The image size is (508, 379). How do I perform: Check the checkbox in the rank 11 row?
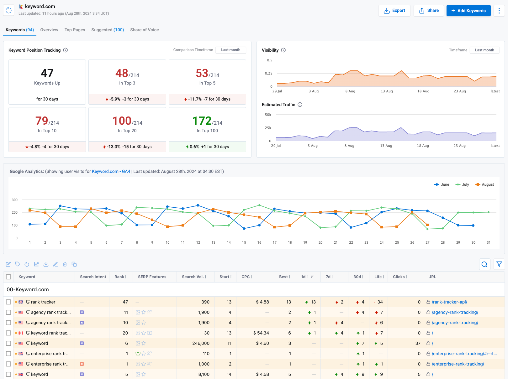pos(8,312)
